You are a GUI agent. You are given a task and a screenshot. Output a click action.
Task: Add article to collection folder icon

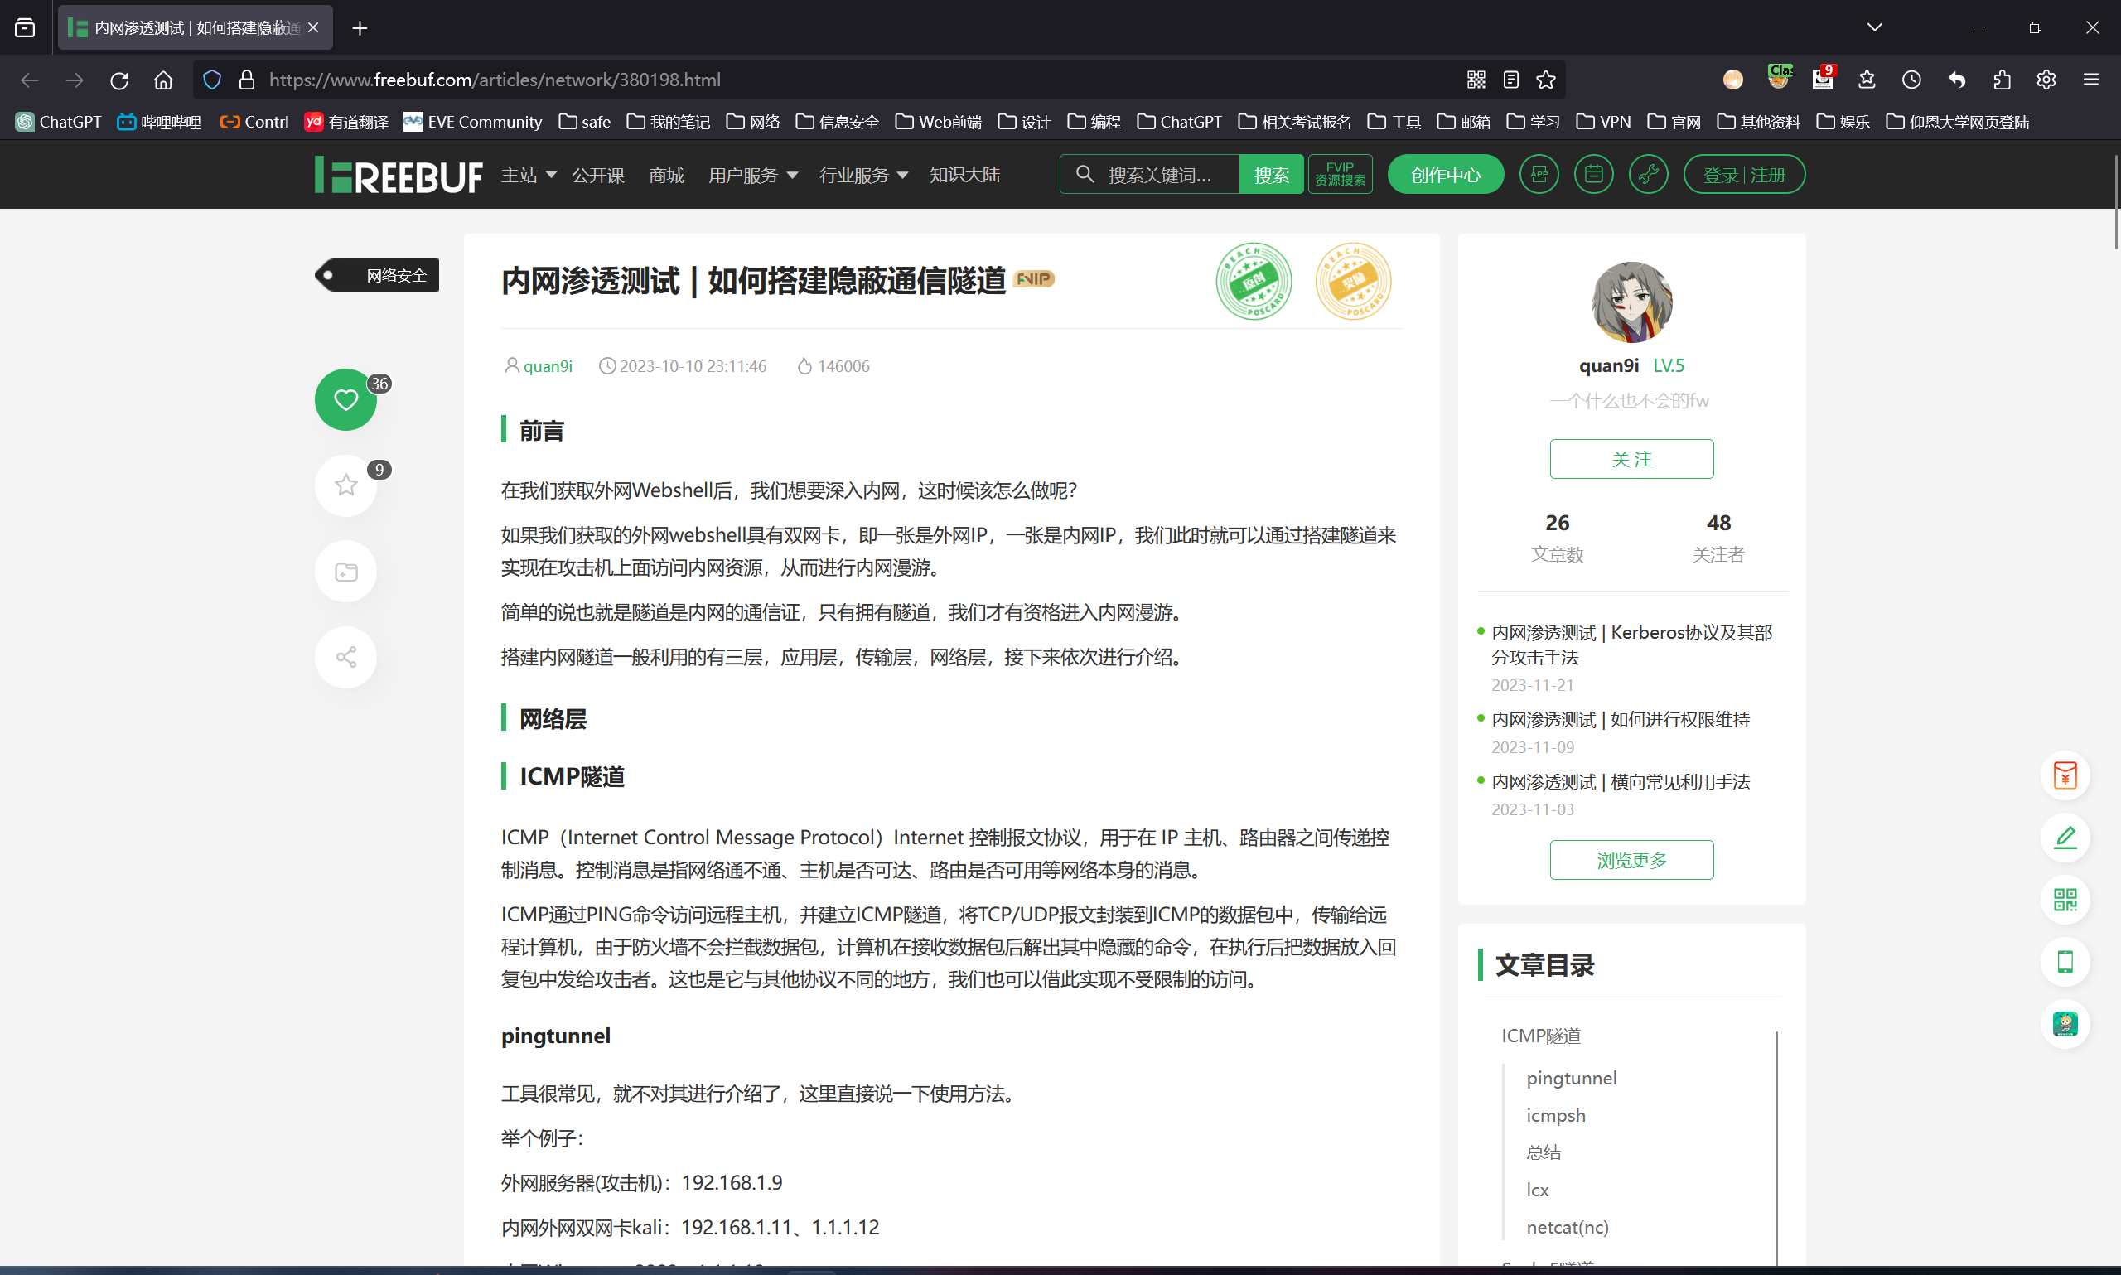coord(345,572)
